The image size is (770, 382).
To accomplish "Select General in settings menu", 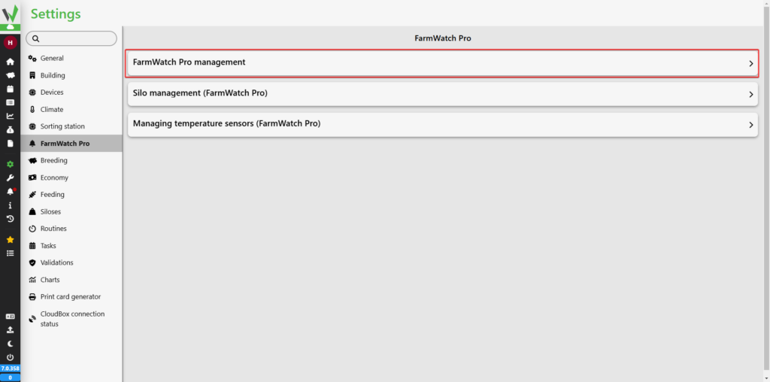I will [52, 58].
